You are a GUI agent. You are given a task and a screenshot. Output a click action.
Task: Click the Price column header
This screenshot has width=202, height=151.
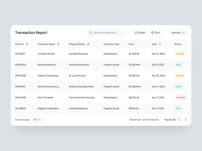131,44
